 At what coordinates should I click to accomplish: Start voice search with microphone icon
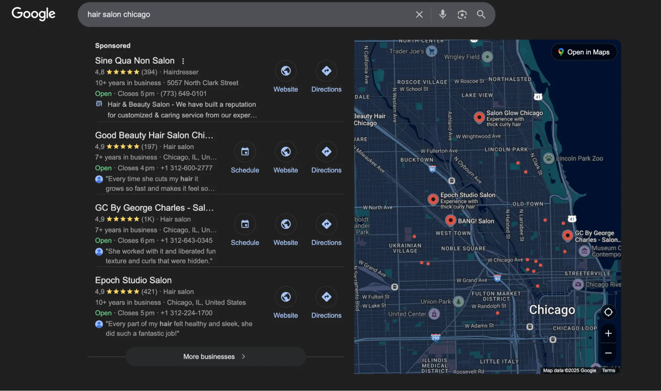click(442, 15)
